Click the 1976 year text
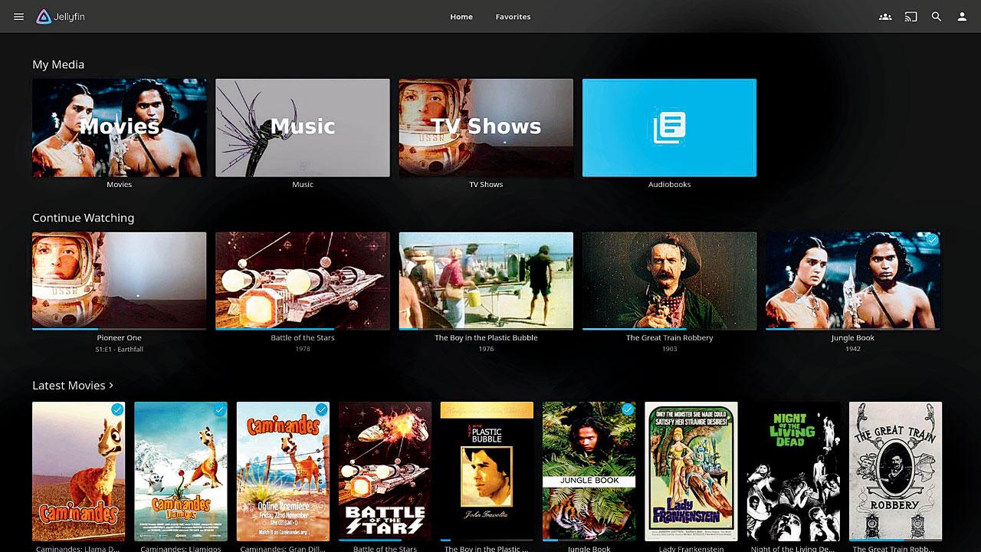 486,350
